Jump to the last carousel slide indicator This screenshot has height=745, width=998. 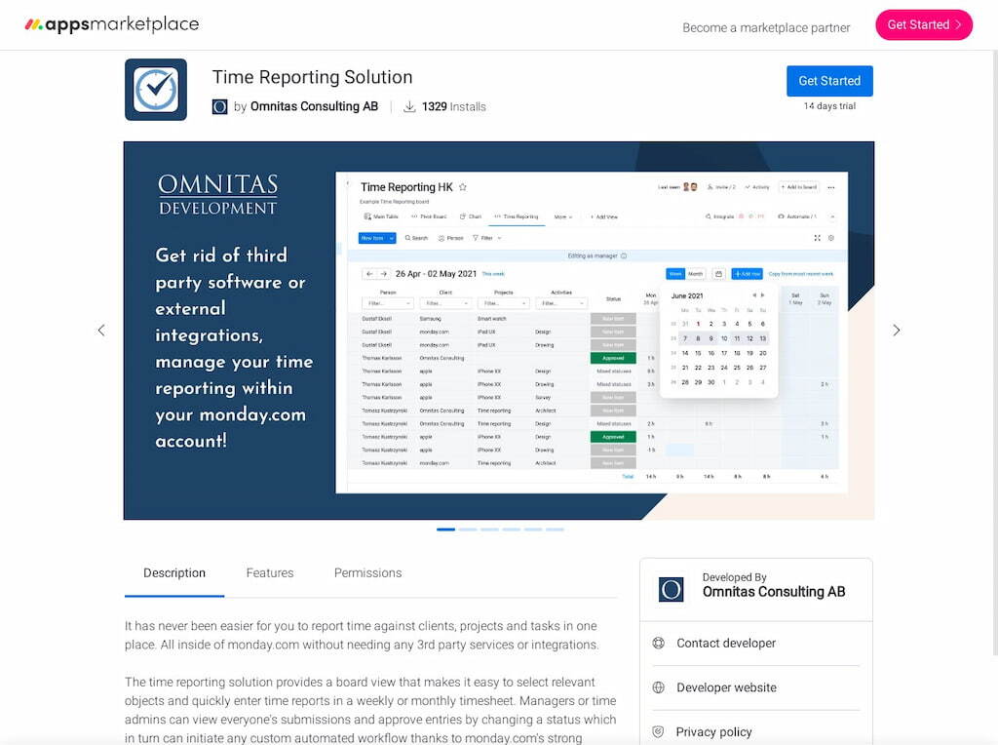click(555, 529)
